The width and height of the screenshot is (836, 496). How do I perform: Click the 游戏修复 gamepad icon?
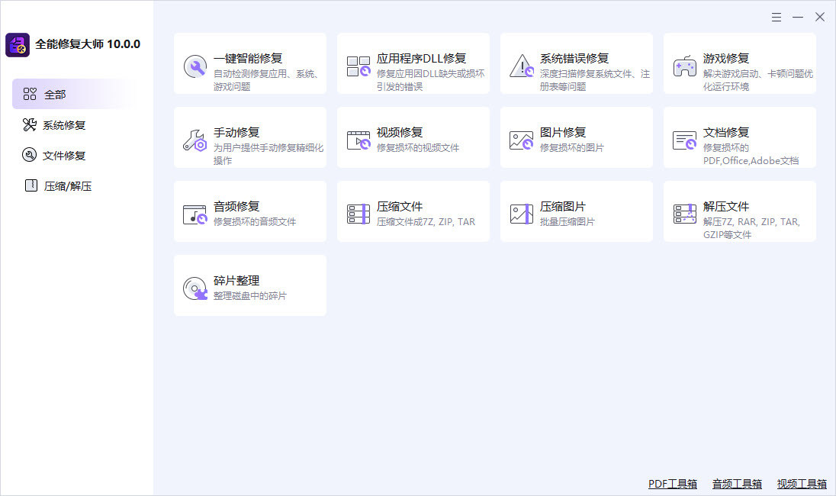684,66
